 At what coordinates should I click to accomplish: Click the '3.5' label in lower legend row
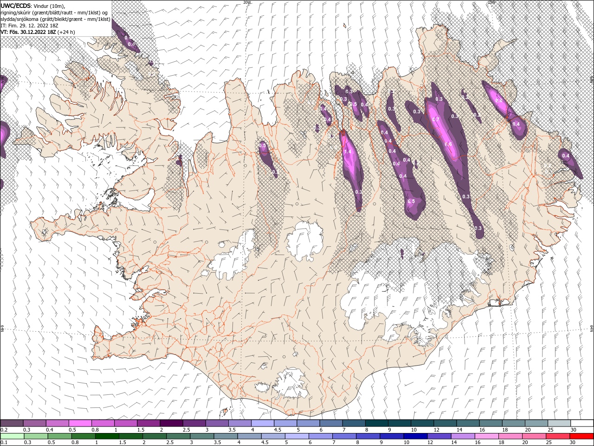pyautogui.click(x=217, y=442)
